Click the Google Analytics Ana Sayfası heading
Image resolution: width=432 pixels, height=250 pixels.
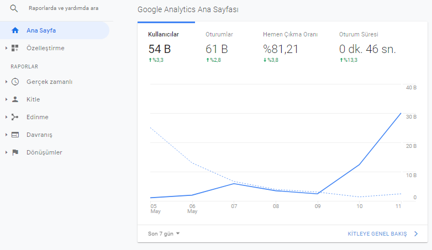pos(188,9)
